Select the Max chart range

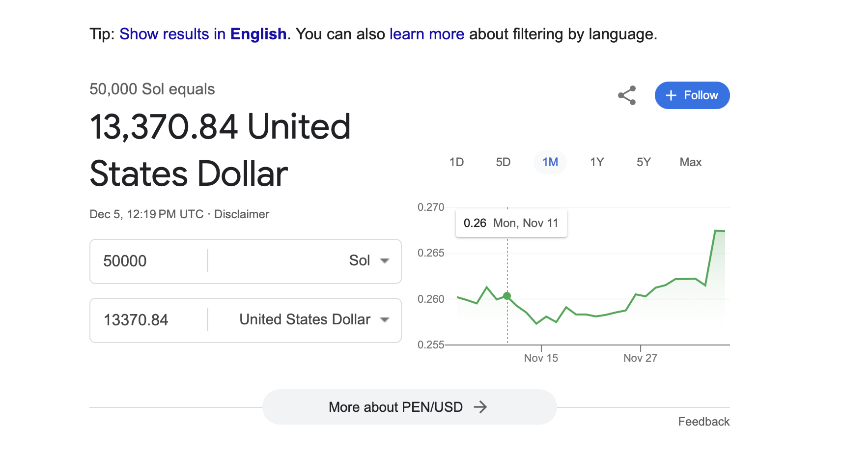pos(690,162)
